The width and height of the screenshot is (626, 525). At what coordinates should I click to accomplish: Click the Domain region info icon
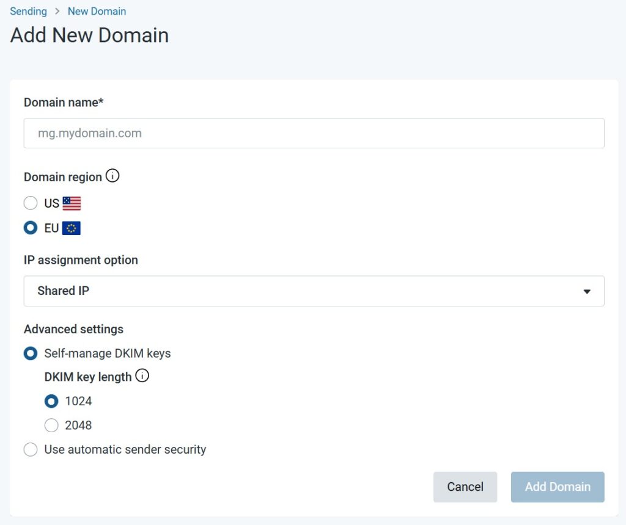(112, 176)
